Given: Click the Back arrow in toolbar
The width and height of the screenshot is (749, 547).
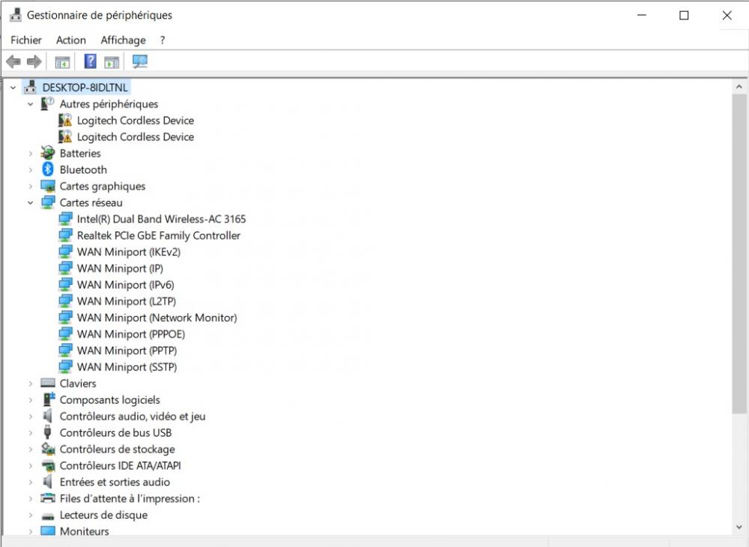Looking at the screenshot, I should click(13, 61).
